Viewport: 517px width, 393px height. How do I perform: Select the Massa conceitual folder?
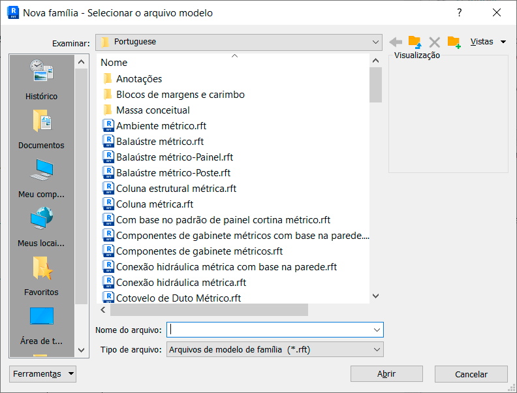pos(153,110)
